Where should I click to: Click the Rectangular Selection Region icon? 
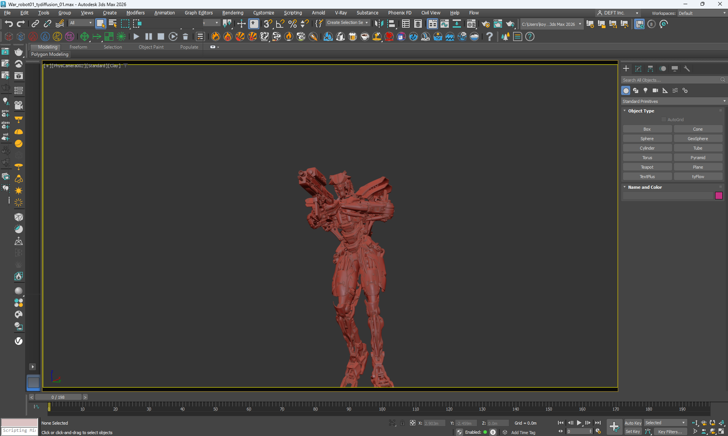tap(125, 24)
